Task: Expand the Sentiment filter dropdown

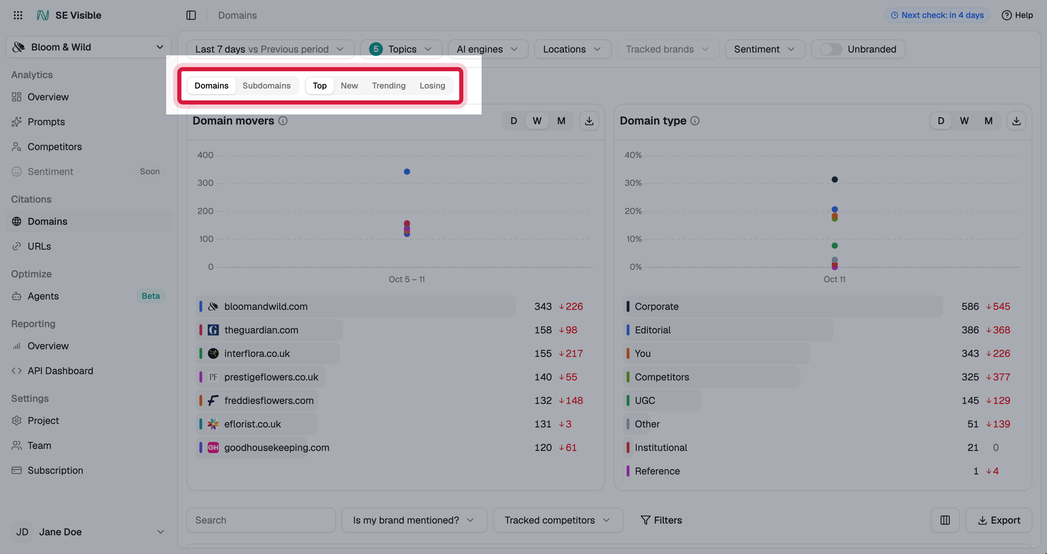Action: [x=765, y=49]
